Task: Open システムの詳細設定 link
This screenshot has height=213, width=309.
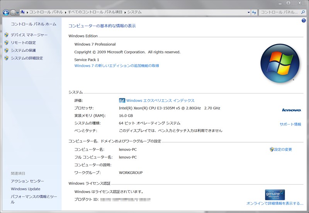Action: click(27, 58)
